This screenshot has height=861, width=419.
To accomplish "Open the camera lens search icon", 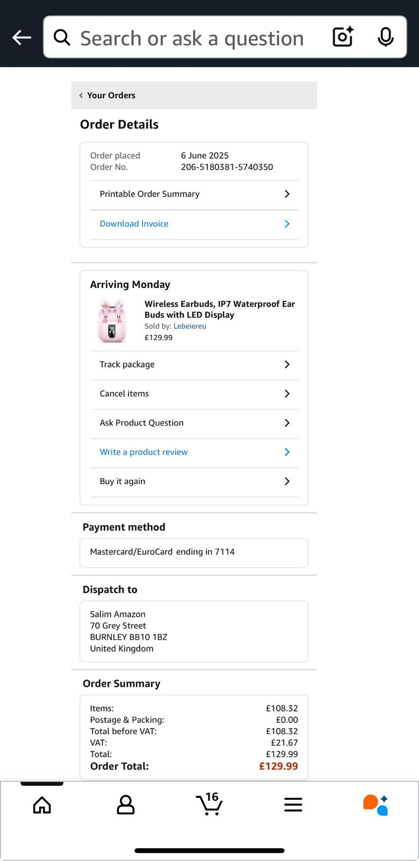I will (343, 37).
